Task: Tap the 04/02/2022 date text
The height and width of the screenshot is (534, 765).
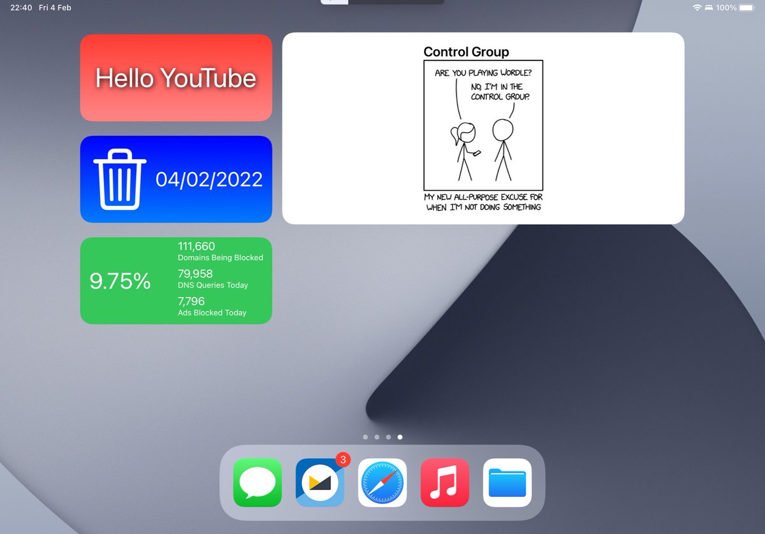Action: point(209,180)
